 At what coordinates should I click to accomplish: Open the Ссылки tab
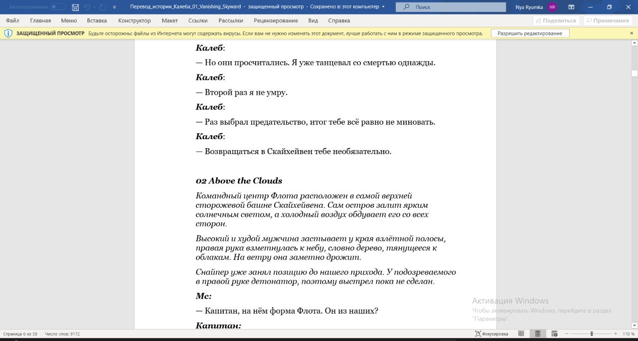click(198, 20)
